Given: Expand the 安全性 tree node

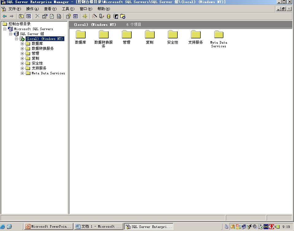Looking at the screenshot, I should 22,63.
